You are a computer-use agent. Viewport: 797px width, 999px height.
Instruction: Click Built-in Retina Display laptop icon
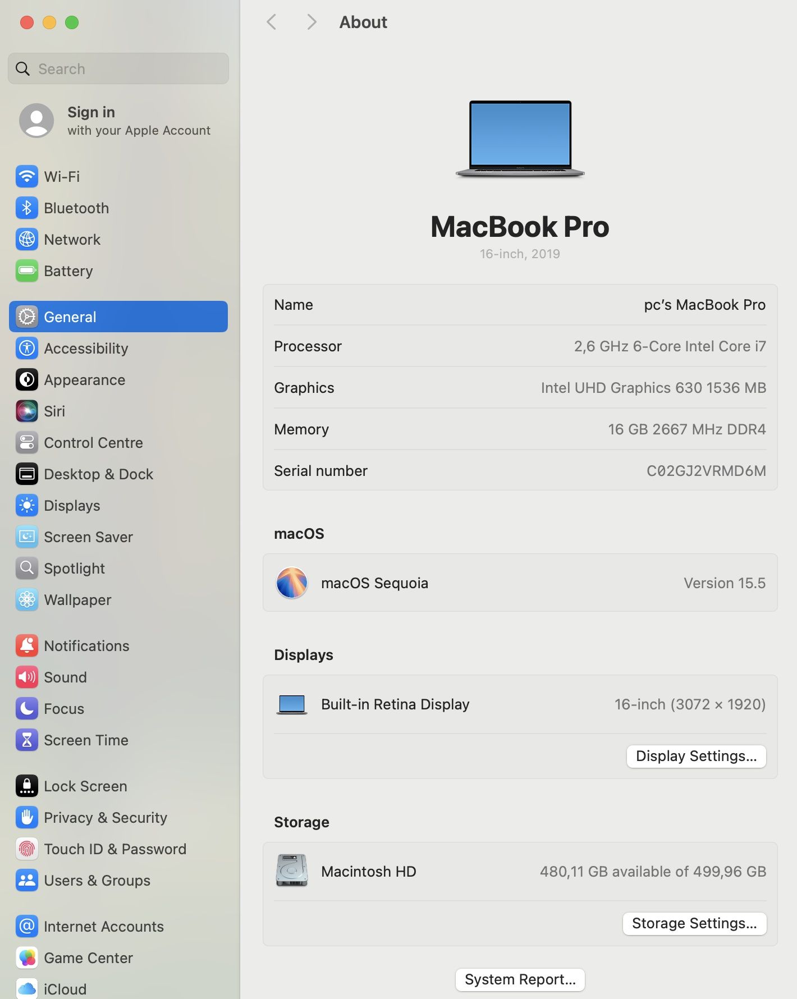coord(292,705)
